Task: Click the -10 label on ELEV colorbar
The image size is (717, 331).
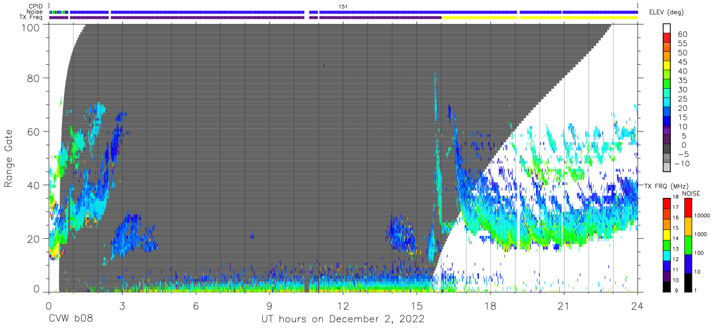Action: [x=681, y=163]
